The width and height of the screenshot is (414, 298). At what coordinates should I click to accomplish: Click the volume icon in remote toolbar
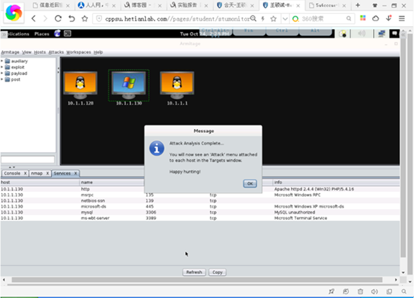[x=362, y=33]
